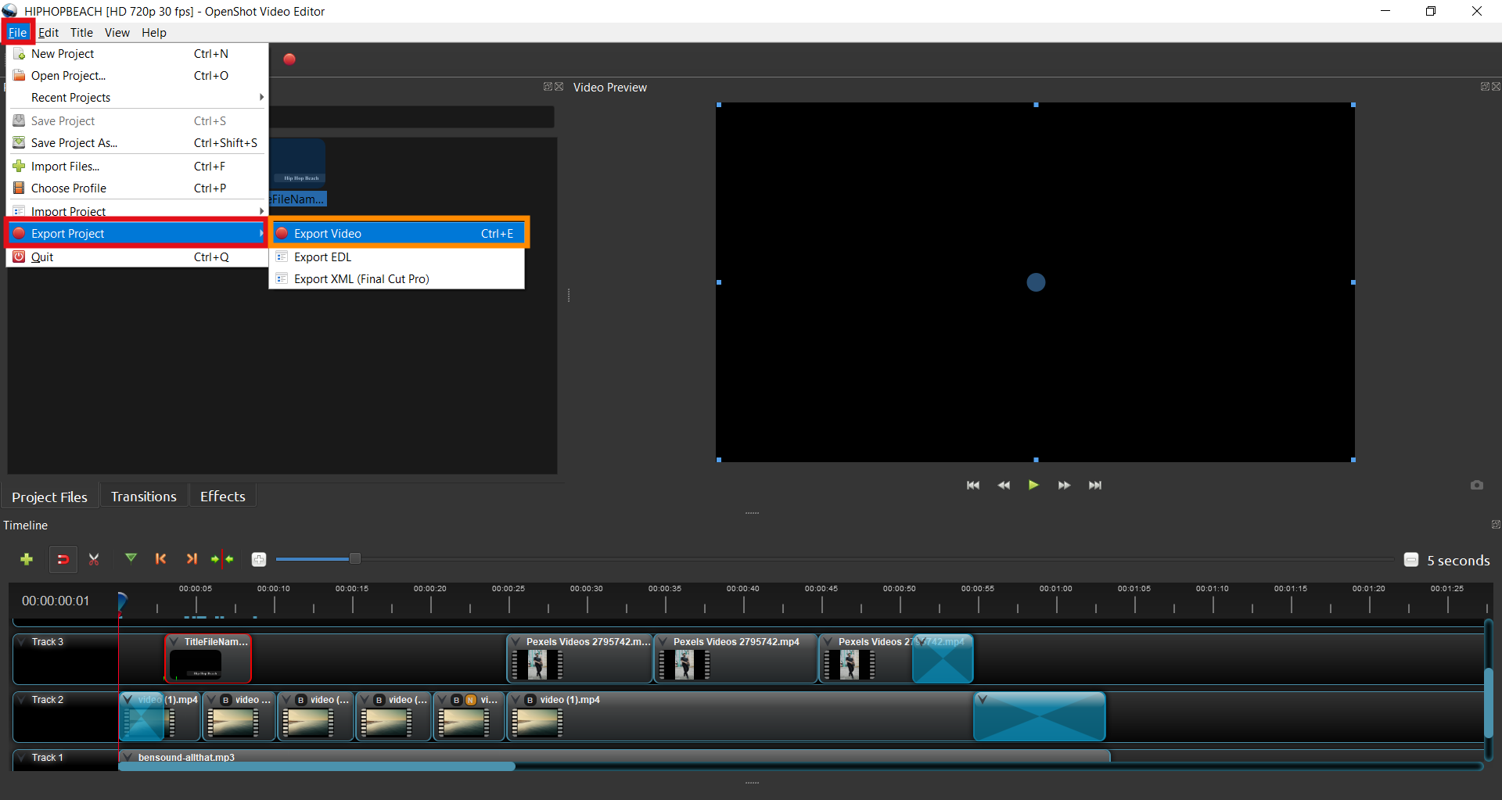Click the orange N effect badge on the clip
The height and width of the screenshot is (800, 1502).
pyautogui.click(x=471, y=700)
